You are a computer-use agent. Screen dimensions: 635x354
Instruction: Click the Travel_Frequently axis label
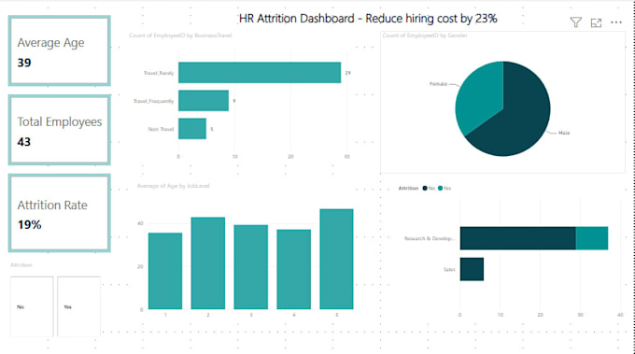point(153,101)
